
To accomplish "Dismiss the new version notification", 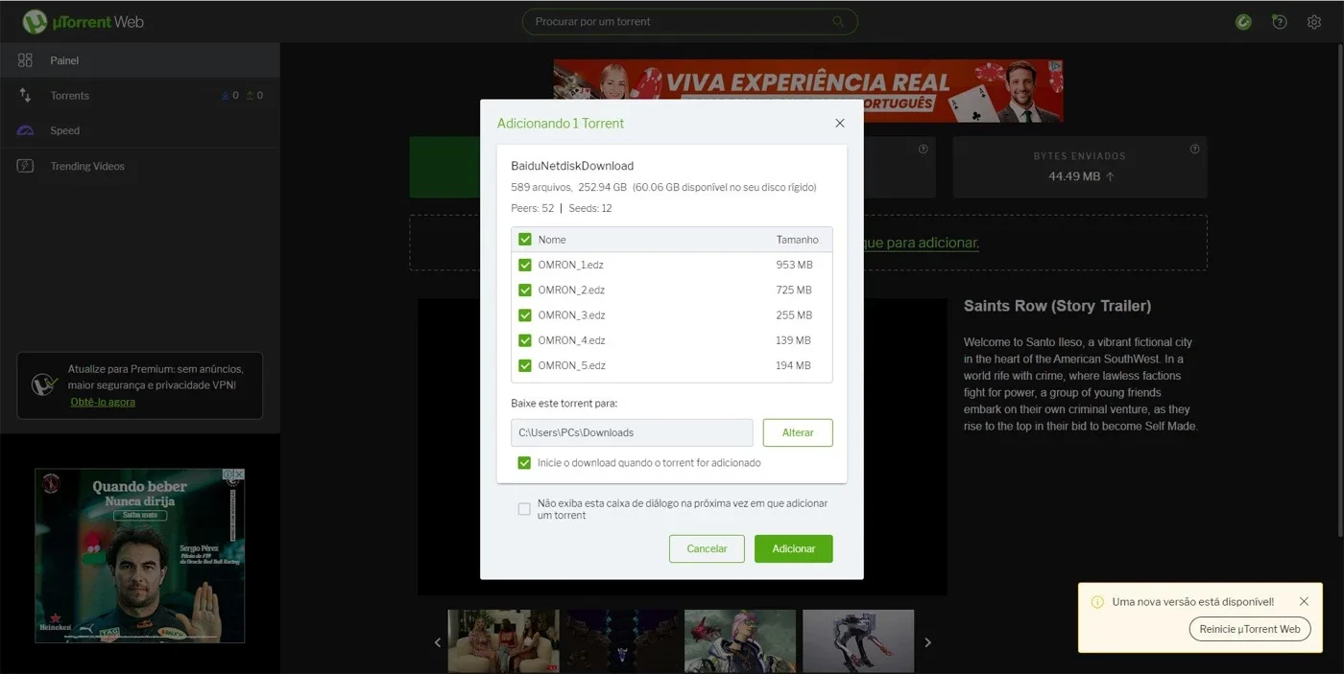I will (1304, 601).
